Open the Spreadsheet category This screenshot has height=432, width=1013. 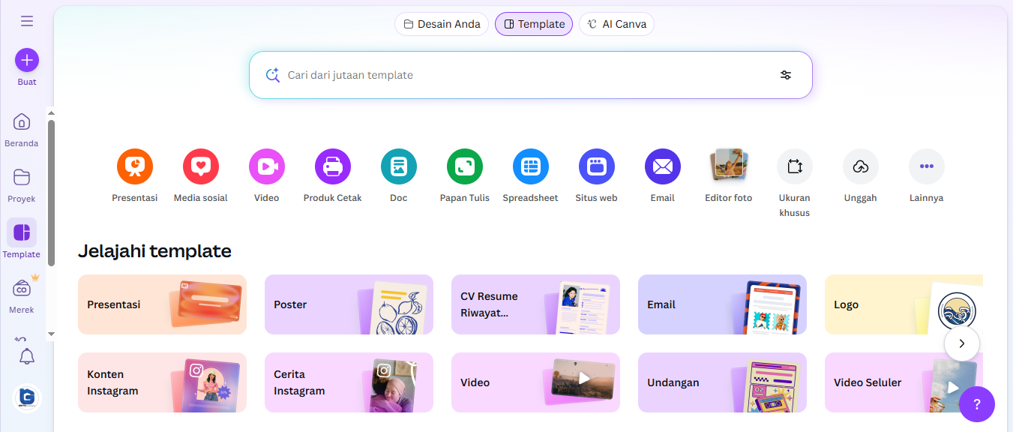(x=530, y=166)
